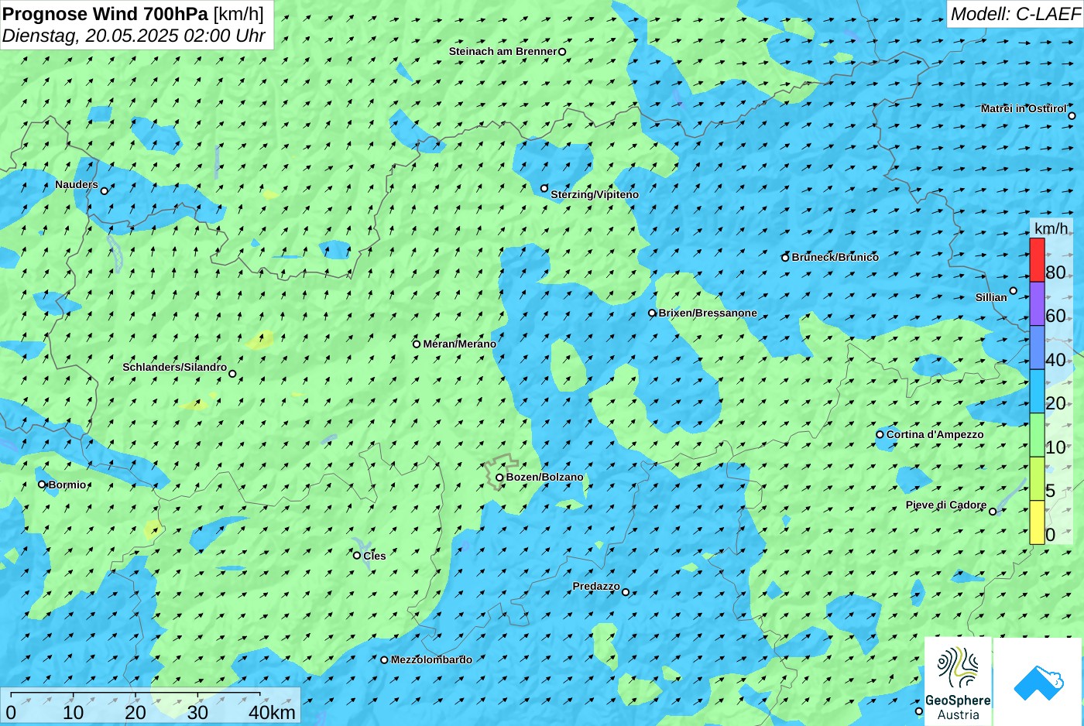Click the date 'Dienstag, 20.05.2025 02:00 Uhr'
The height and width of the screenshot is (726, 1084).
point(134,36)
